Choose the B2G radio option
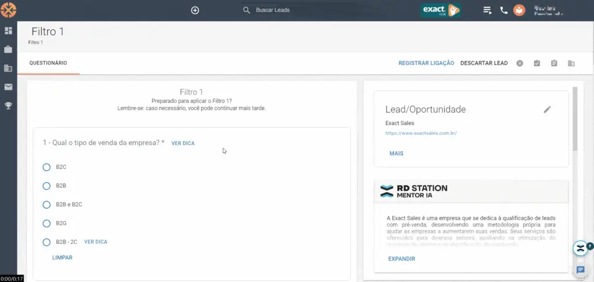Screen dimensions: 594x282 (x=47, y=223)
